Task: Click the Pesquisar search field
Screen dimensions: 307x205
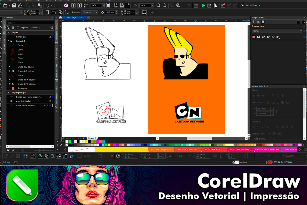Action: 30,23
